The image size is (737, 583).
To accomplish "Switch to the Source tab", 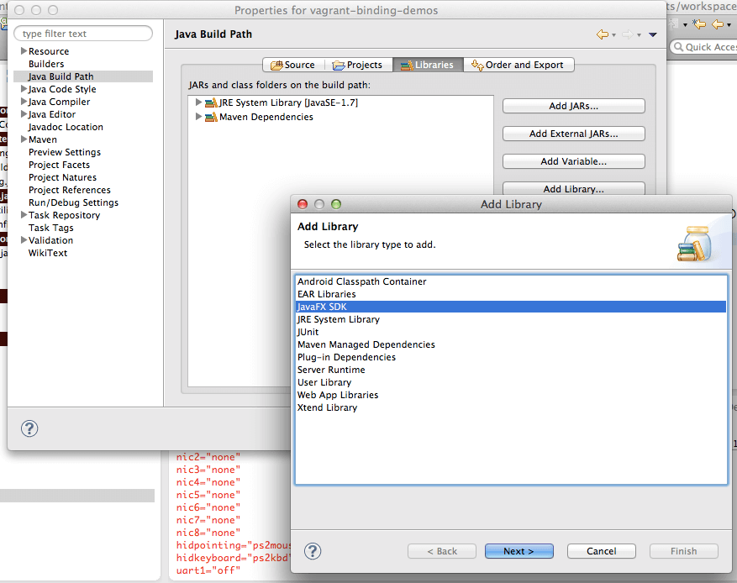I will tap(292, 64).
